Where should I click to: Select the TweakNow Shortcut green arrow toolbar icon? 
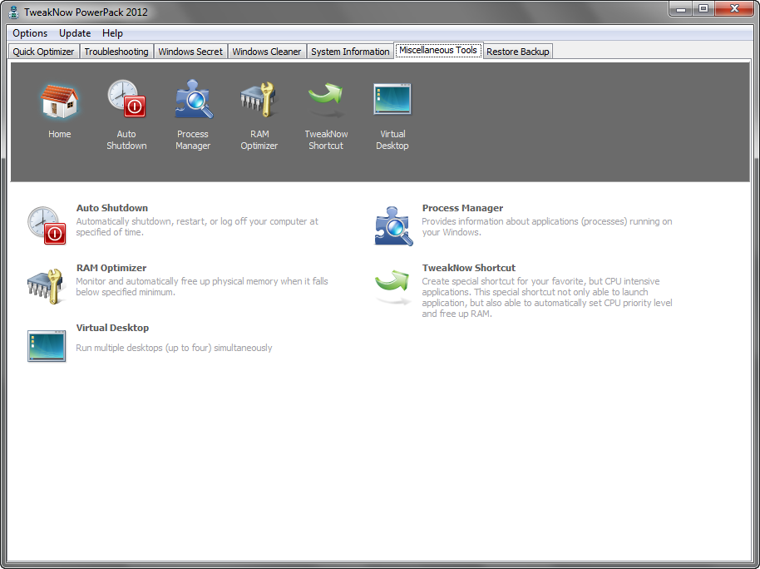pos(326,100)
